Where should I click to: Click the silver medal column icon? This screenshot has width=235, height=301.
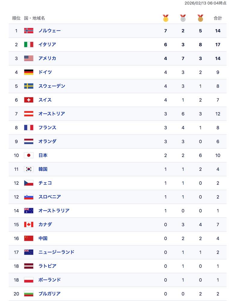pos(183,18)
